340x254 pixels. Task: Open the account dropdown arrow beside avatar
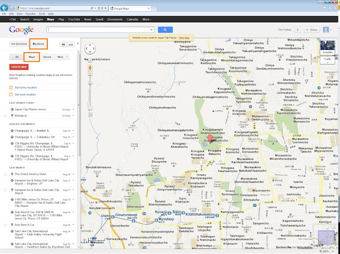coord(331,30)
